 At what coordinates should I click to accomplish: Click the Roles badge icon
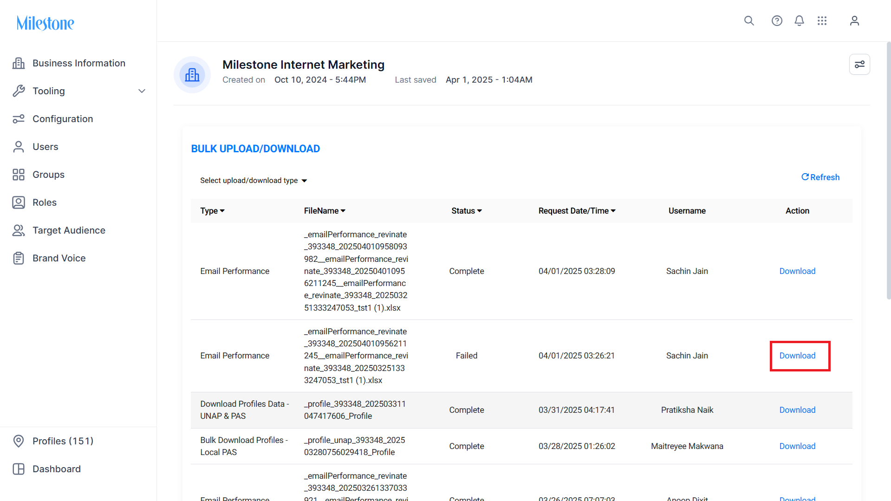tap(19, 202)
